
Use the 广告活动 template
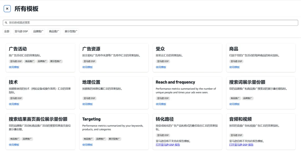click(x=14, y=67)
